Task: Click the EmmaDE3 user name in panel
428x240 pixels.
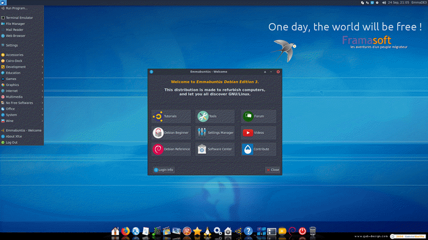Action: pyautogui.click(x=419, y=3)
